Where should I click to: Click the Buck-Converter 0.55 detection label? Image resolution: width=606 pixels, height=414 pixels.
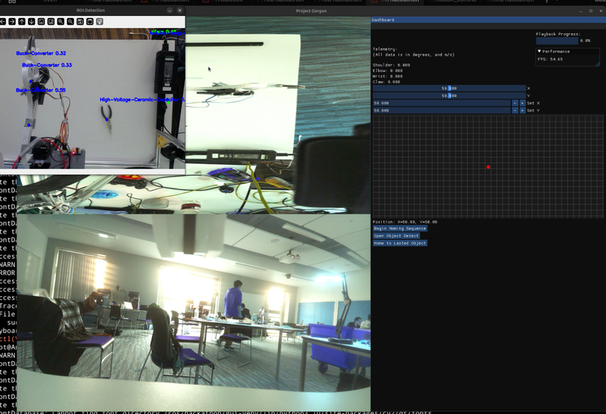41,90
